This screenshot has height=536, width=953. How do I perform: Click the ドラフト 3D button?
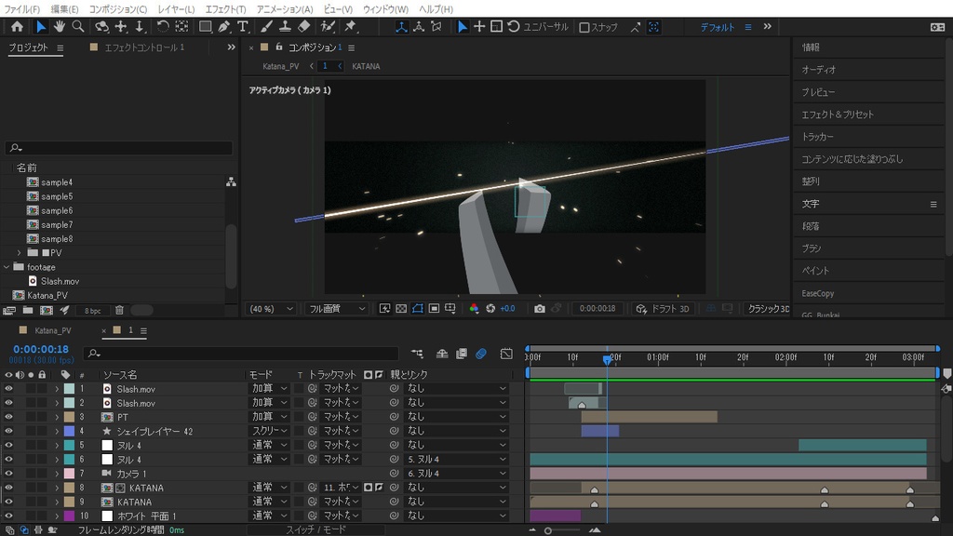[664, 309]
